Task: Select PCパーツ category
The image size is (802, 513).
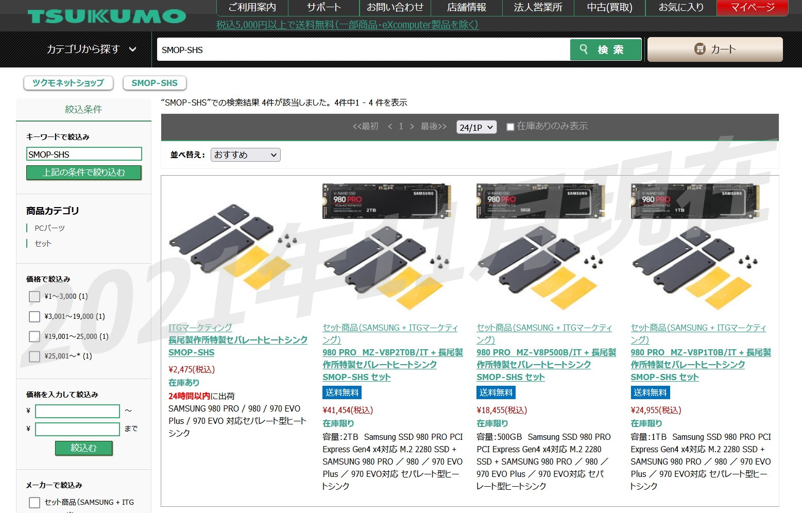Action: [49, 228]
